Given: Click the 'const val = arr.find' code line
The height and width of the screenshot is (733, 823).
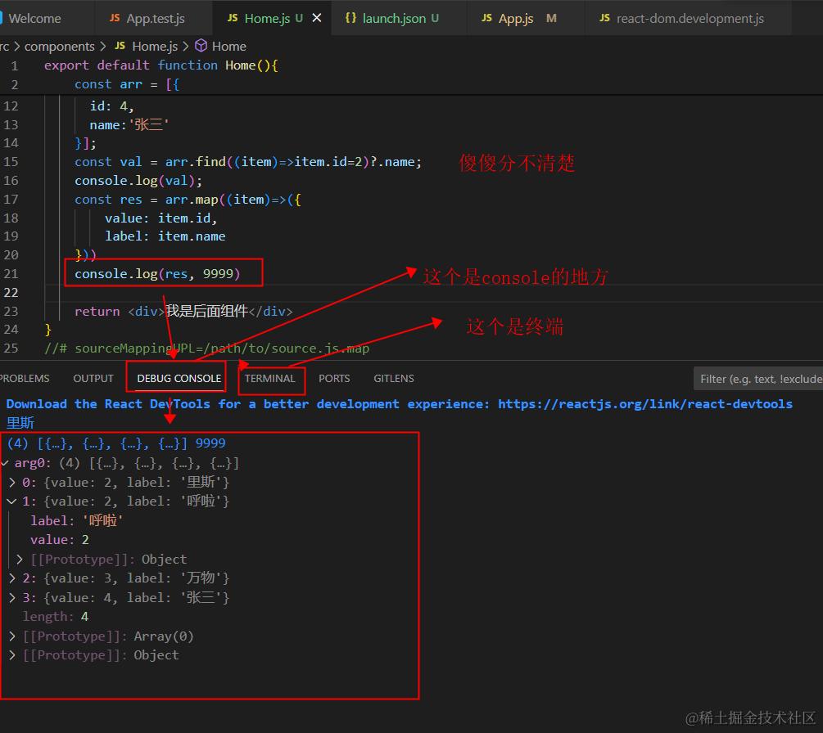Looking at the screenshot, I should [248, 161].
